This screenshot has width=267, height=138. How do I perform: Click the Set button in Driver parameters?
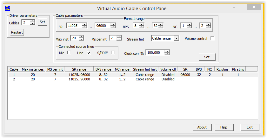click(43, 22)
